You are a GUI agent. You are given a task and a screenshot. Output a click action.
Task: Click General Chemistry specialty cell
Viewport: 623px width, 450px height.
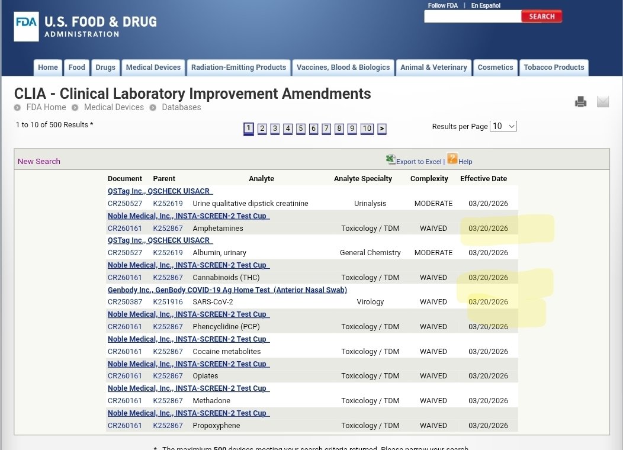pos(370,253)
